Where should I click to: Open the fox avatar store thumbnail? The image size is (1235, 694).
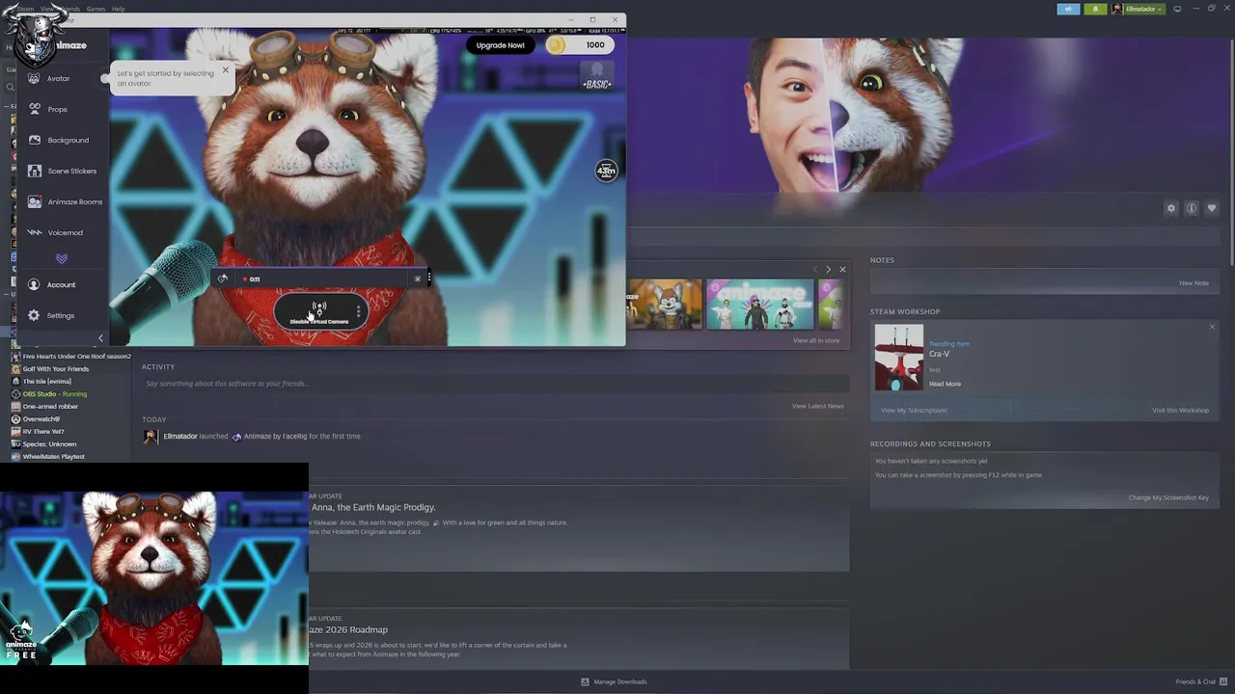coord(665,305)
